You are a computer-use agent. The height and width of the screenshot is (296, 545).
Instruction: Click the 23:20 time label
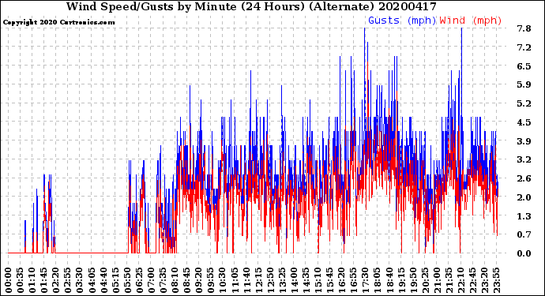tap(484, 280)
